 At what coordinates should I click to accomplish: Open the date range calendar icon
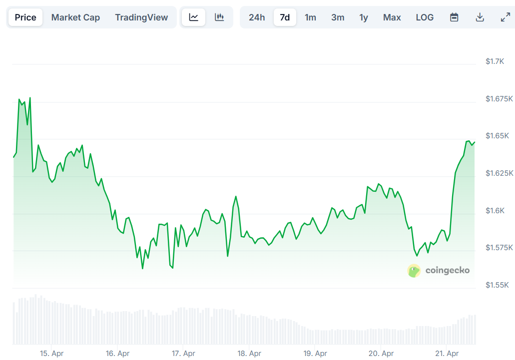pyautogui.click(x=454, y=17)
